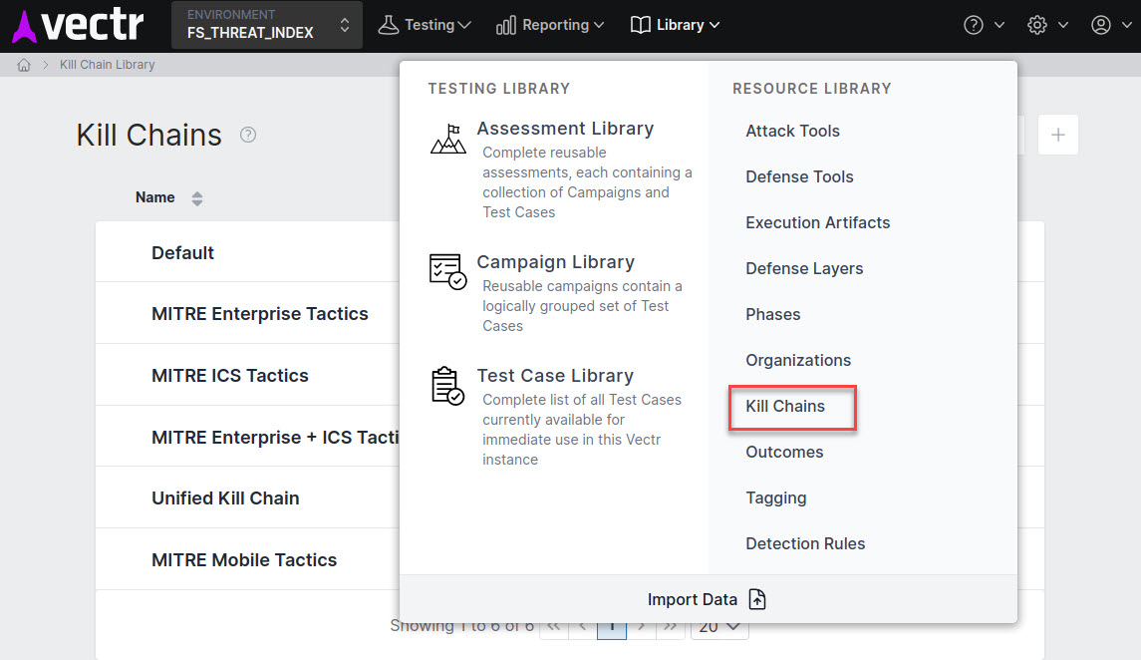Click the Testing flask icon
Viewport: 1141px width, 660px height.
(x=389, y=25)
